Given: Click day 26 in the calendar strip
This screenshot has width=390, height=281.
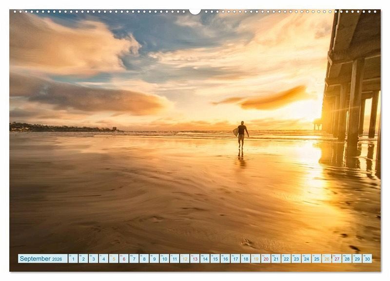Looking at the screenshot, I should [x=326, y=259].
